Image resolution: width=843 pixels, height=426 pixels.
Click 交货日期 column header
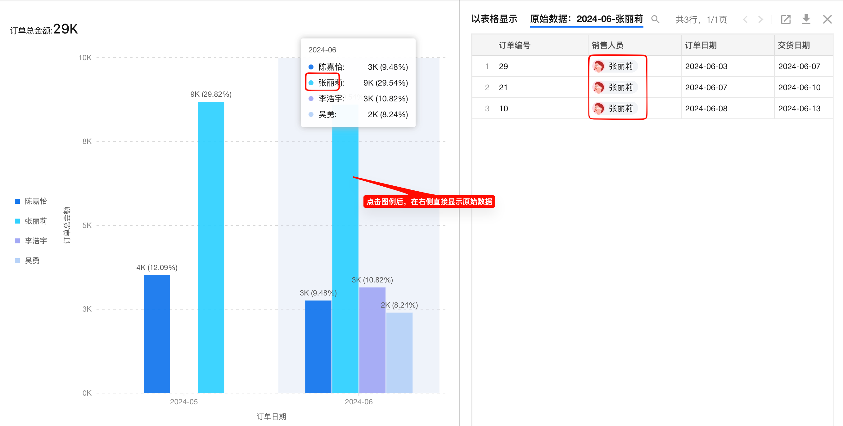click(793, 45)
